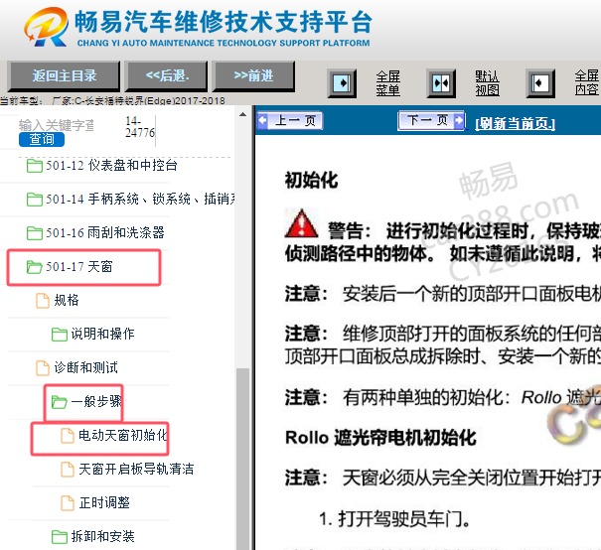The image size is (601, 550).
Task: Click the folder icon next to 拆卸和安装
Action: [x=60, y=536]
